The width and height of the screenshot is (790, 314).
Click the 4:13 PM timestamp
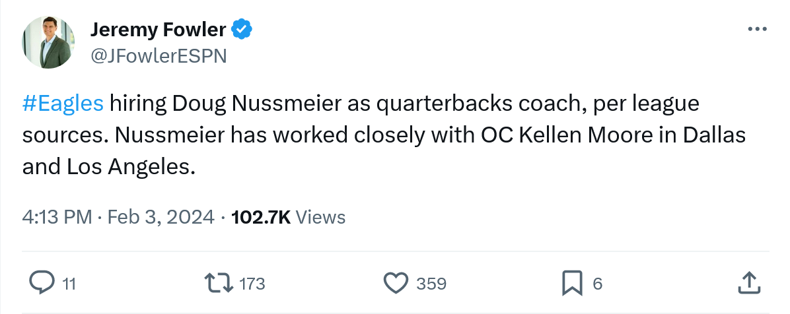[x=57, y=217]
